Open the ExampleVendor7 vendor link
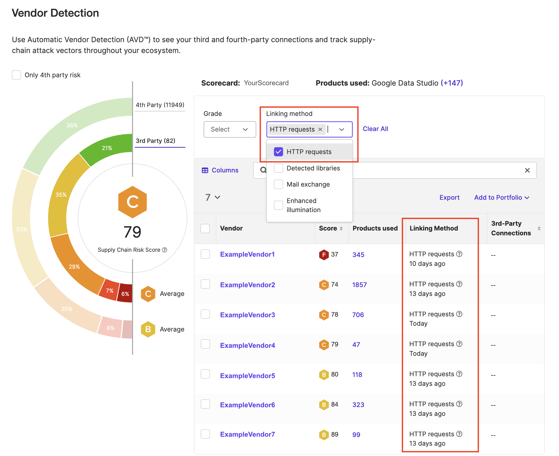Image resolution: width=559 pixels, height=456 pixels. [248, 434]
